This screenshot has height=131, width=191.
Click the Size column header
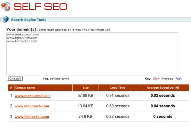point(86,88)
